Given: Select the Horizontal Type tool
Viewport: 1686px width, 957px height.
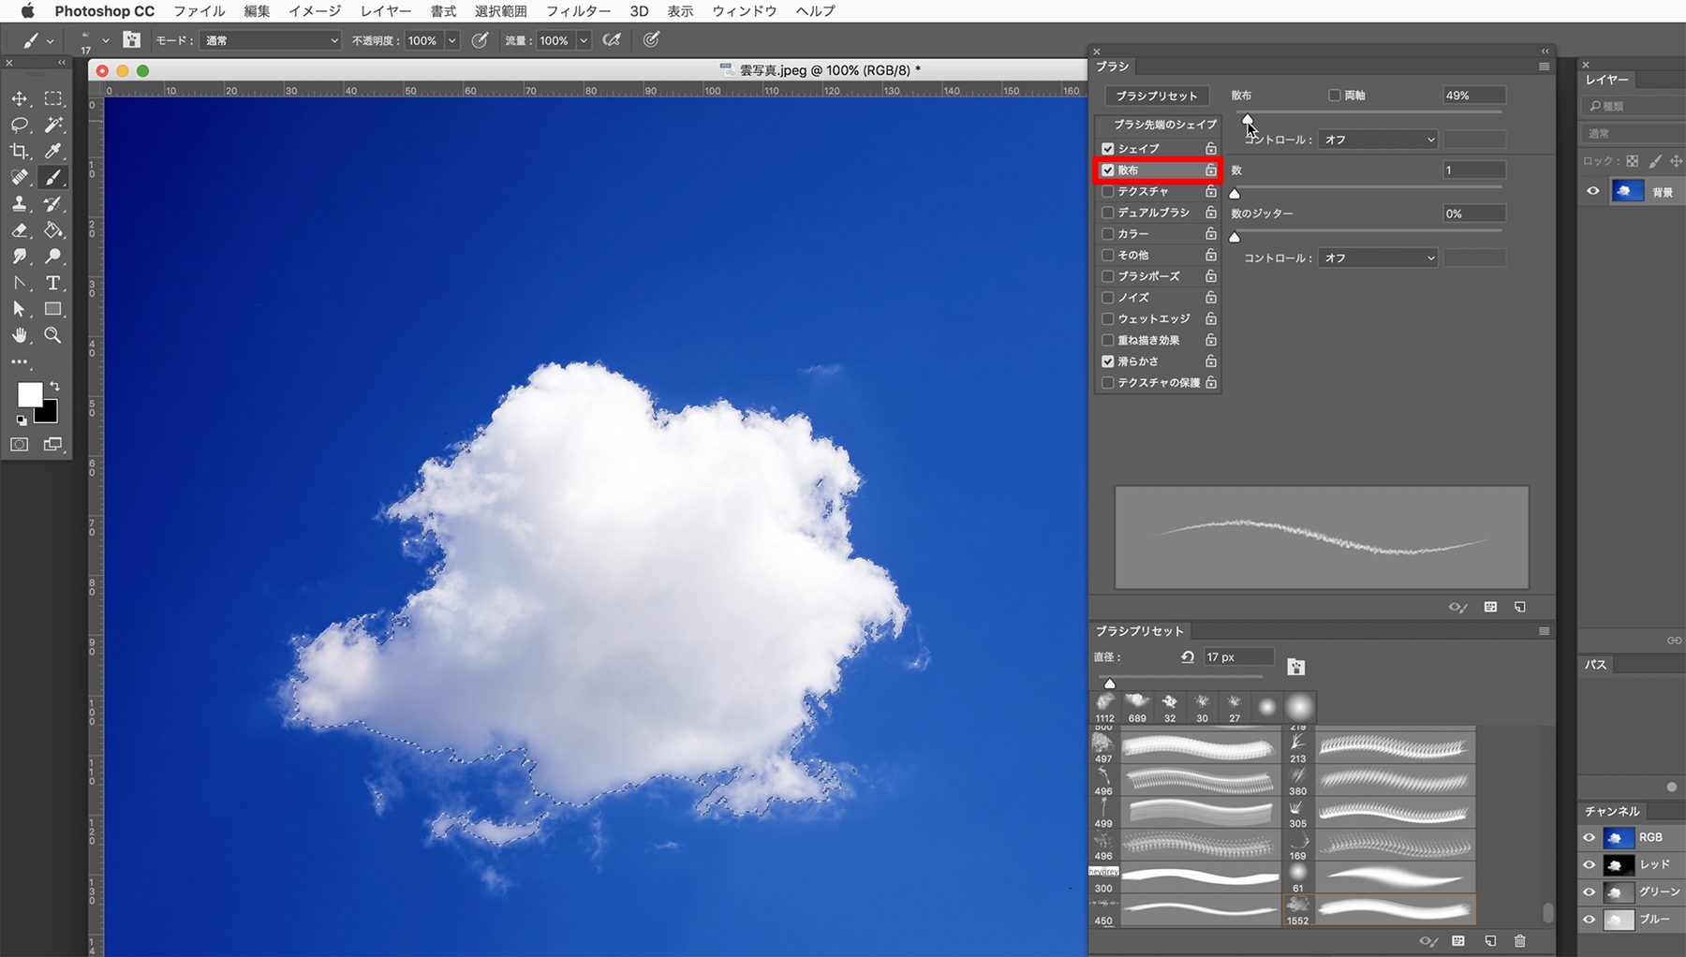Looking at the screenshot, I should coord(53,282).
